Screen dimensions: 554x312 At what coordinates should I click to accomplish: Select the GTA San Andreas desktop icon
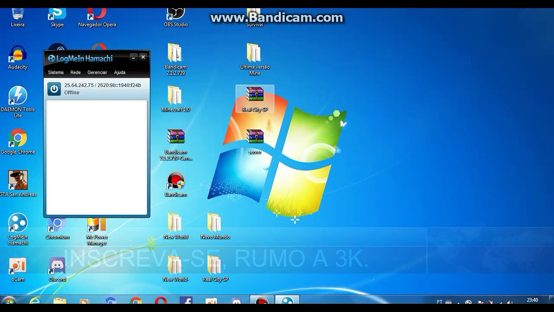(x=18, y=184)
